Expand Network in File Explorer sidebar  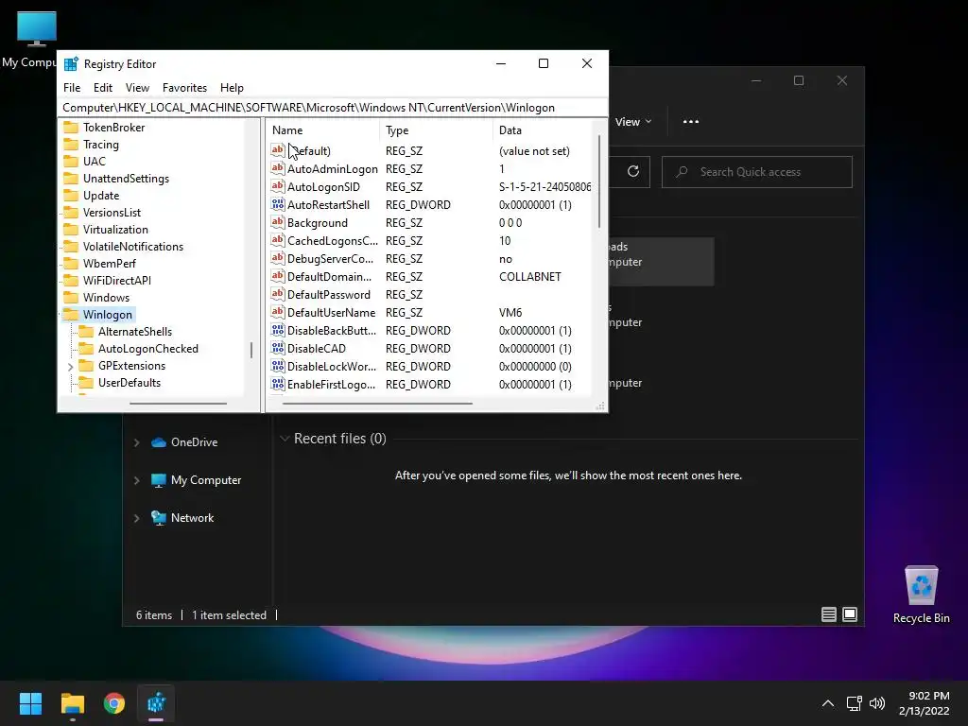tap(136, 518)
